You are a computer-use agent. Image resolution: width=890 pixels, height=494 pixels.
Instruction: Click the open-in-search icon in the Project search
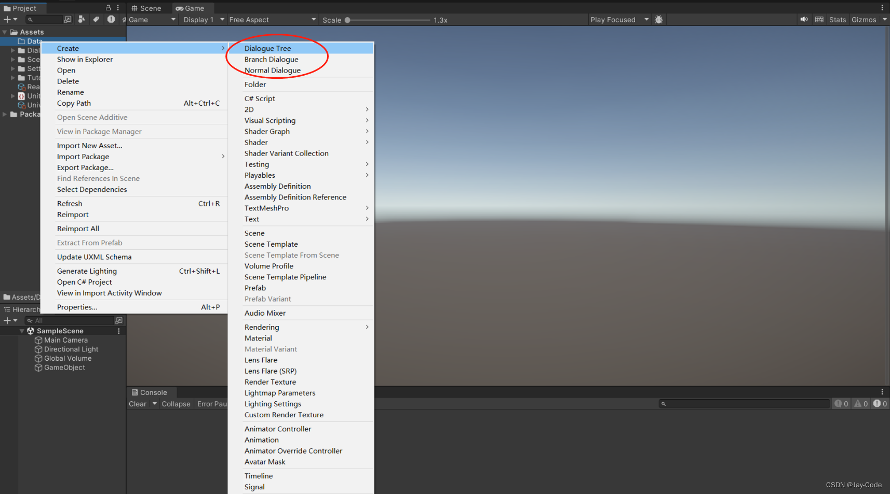68,19
